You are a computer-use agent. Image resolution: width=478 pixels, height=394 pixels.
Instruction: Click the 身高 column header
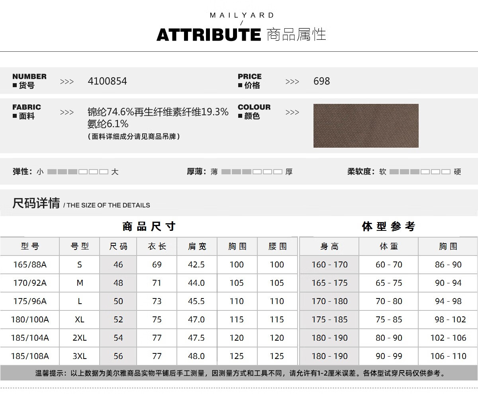(x=329, y=246)
